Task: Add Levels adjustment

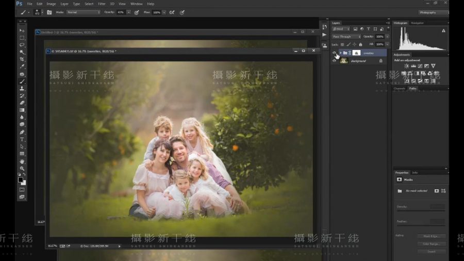Action: click(413, 66)
